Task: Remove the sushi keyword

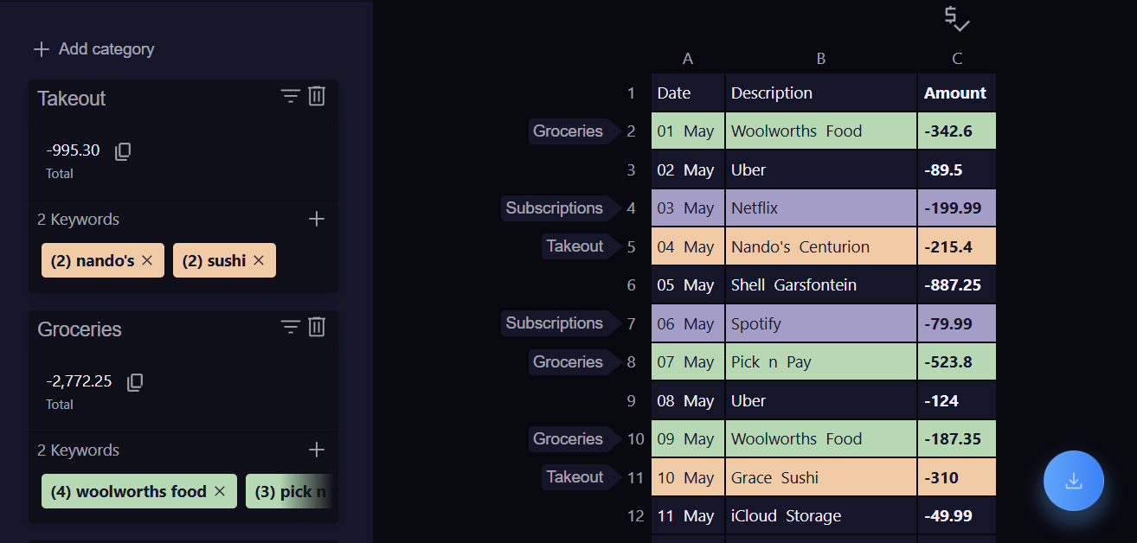Action: [x=259, y=260]
